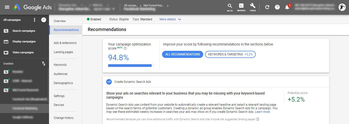Expand More details dropdown
Viewport: 349px width, 124px height.
tap(170, 19)
